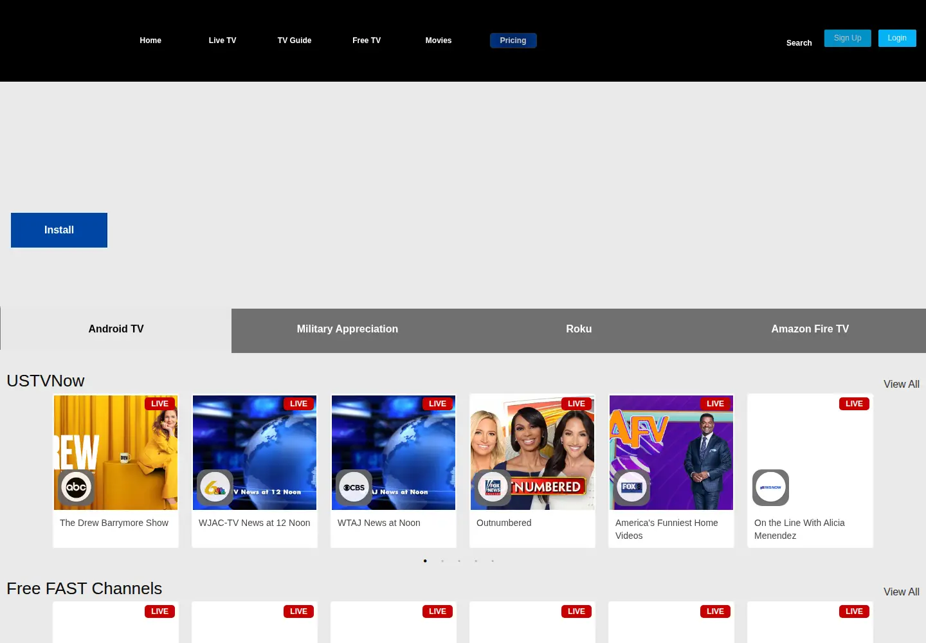
Task: Select the second carousel page dot
Action: coord(442,561)
